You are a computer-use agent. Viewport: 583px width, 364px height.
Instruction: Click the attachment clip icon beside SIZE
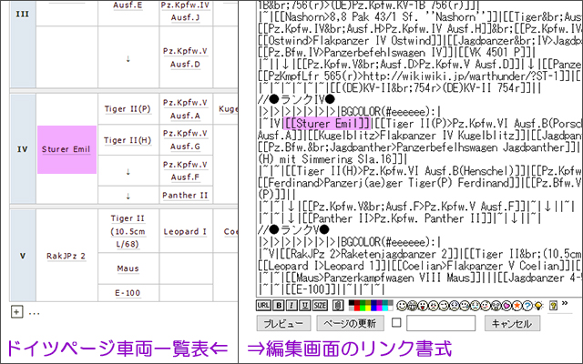338,306
